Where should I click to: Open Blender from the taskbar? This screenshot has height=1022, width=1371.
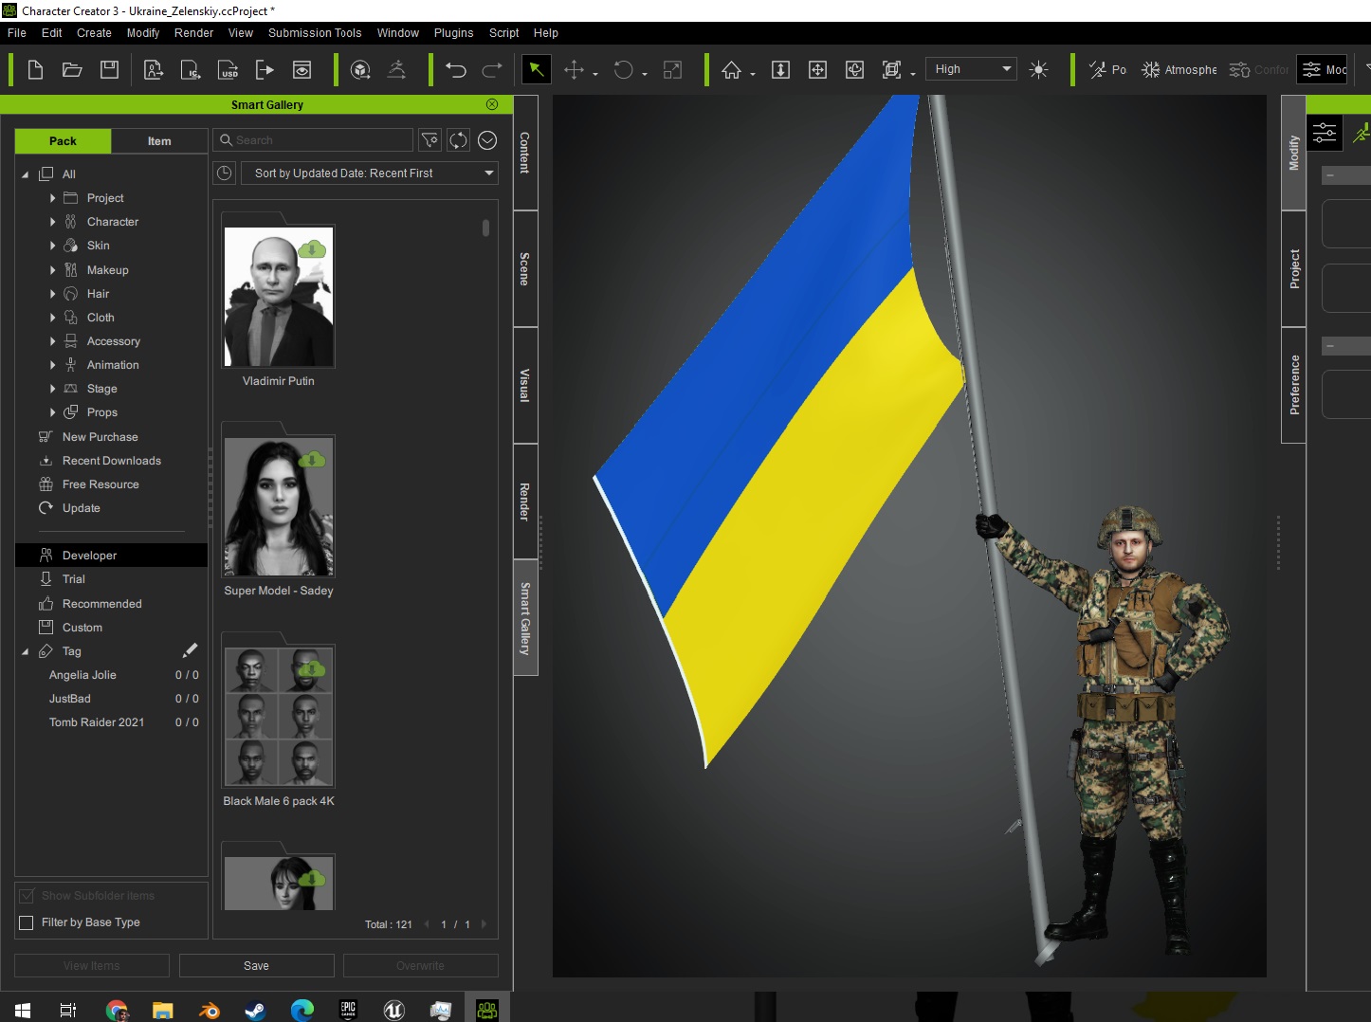coord(209,1011)
